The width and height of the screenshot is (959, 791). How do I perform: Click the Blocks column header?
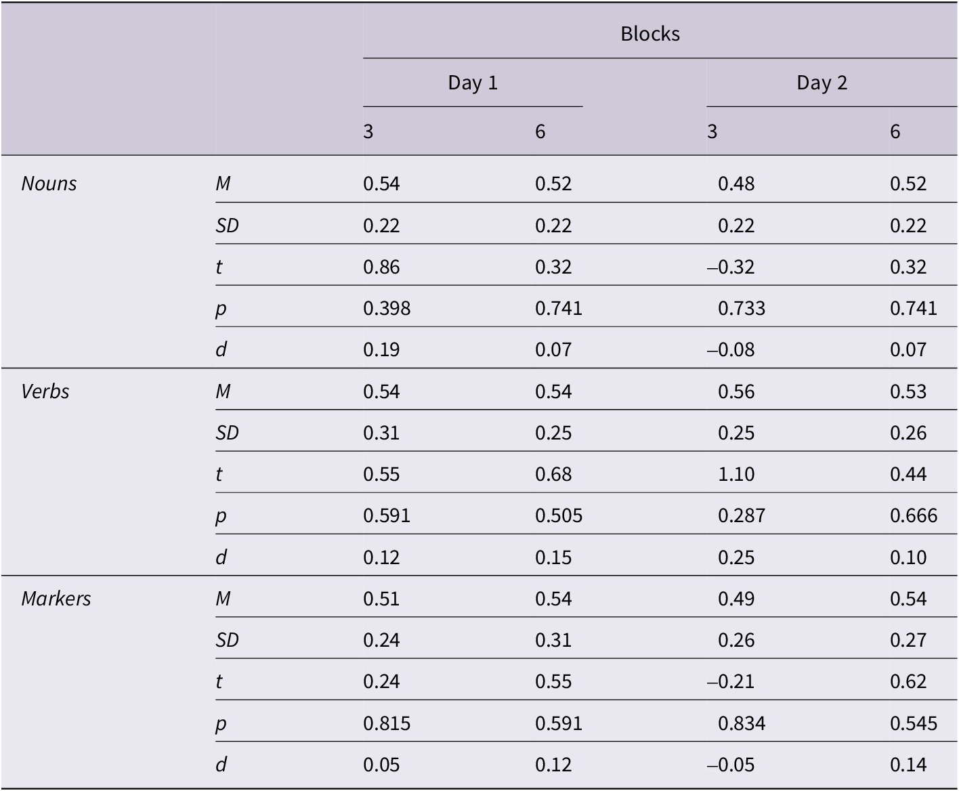[649, 34]
